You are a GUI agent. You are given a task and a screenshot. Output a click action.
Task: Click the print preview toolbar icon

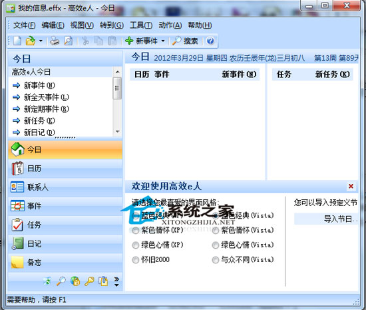click(68, 41)
